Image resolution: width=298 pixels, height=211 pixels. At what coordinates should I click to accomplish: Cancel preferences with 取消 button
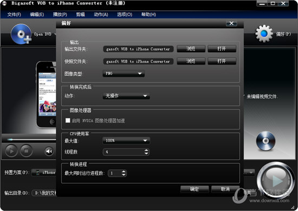tap(225, 189)
